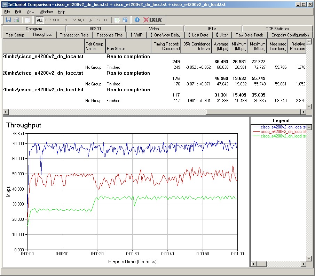Click the Relative Precision column header

tap(297, 46)
